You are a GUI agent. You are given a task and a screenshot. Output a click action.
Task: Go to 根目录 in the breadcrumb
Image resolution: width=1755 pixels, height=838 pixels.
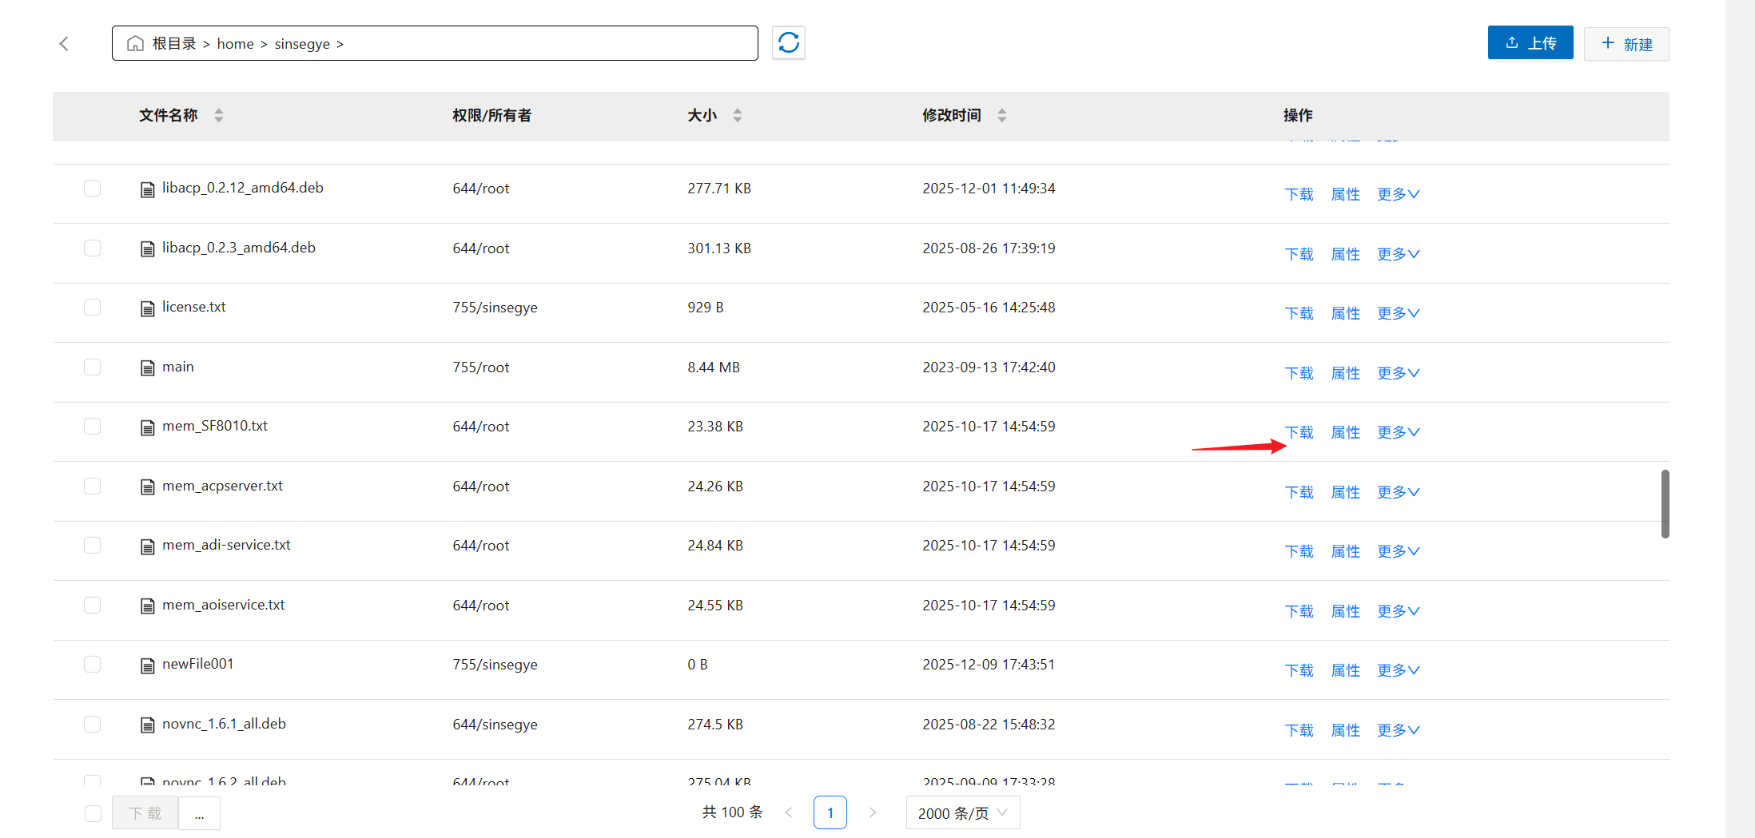[x=174, y=44]
